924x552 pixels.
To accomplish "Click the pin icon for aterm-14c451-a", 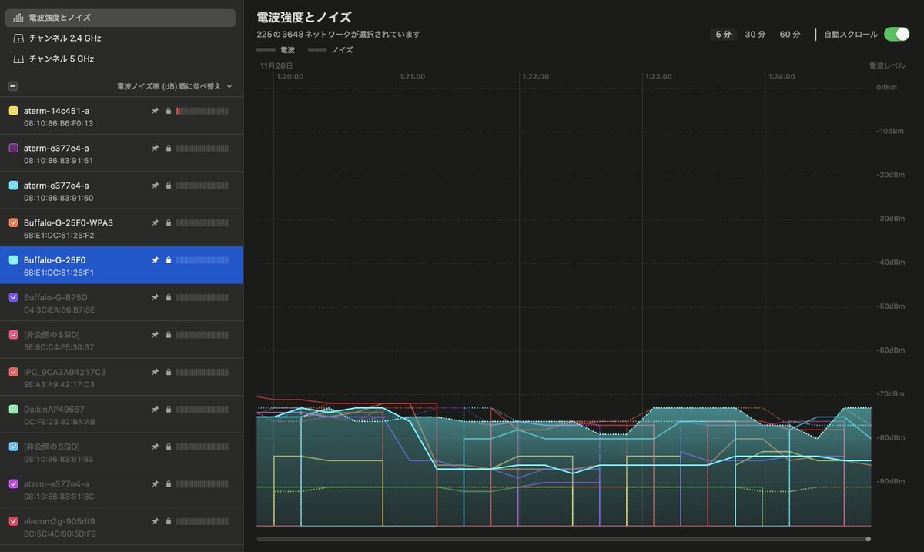I will pos(155,111).
